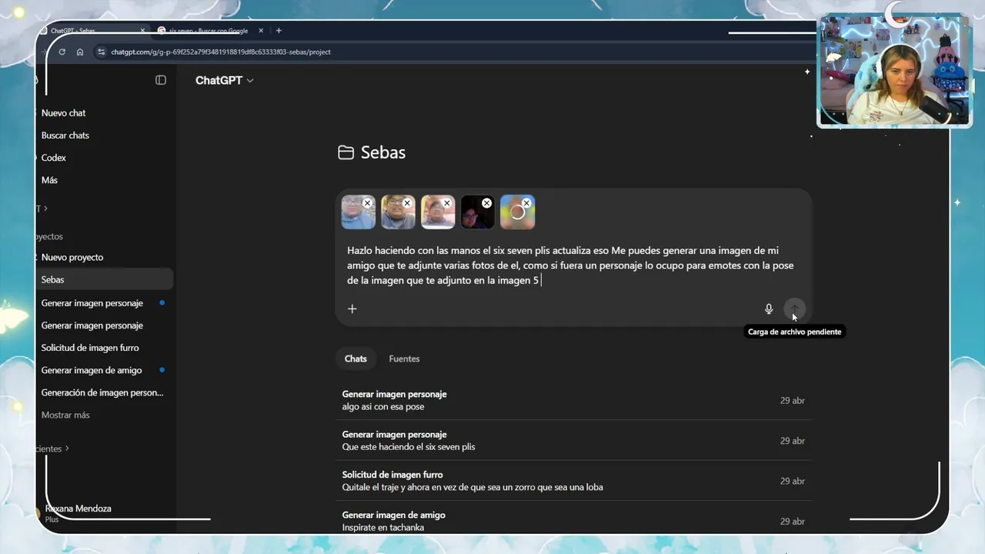Start voice dictation with the microphone
Screen dimensions: 985x554
(768, 309)
